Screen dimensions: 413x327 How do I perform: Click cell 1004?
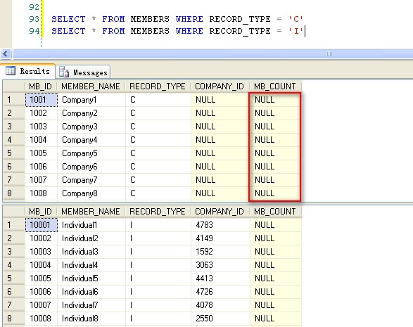41,140
